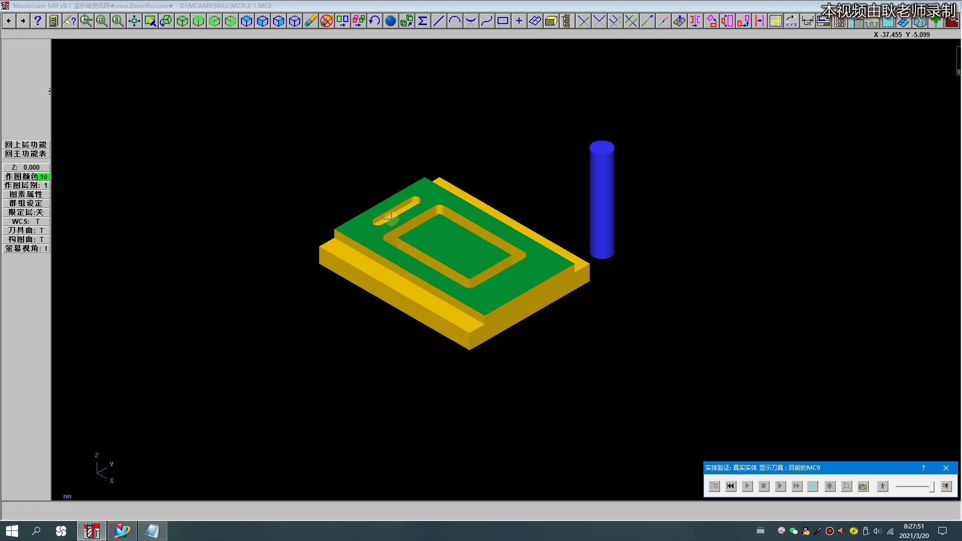Click the pencil erase icon
Image resolution: width=962 pixels, height=541 pixels.
pyautogui.click(x=311, y=21)
